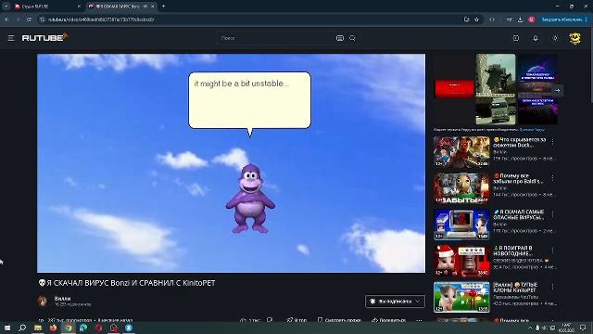593x334 pixels.
Task: Open Microsoft Edge from the taskbar
Action: coord(83,328)
